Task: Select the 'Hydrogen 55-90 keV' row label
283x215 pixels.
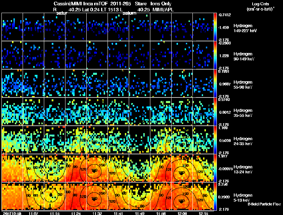Action: click(243, 85)
